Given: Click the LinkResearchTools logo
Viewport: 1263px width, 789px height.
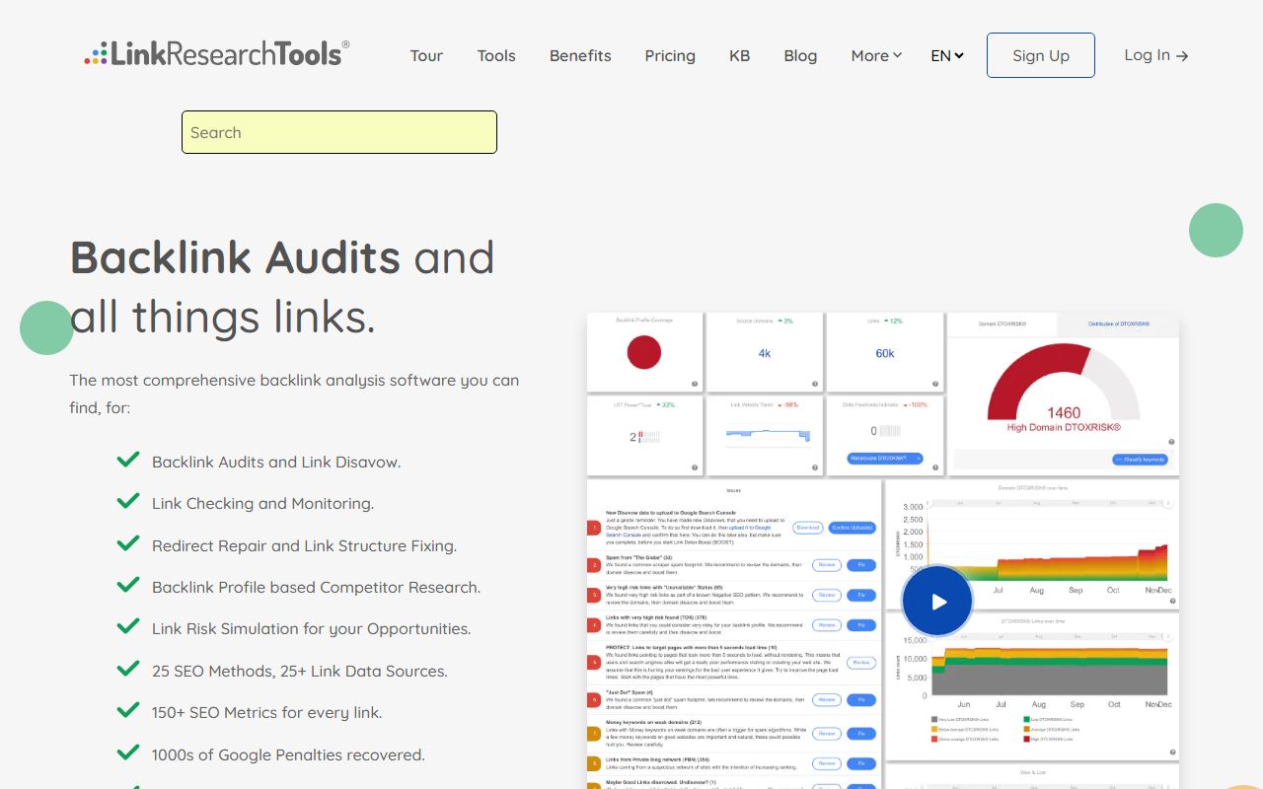Looking at the screenshot, I should pyautogui.click(x=217, y=54).
